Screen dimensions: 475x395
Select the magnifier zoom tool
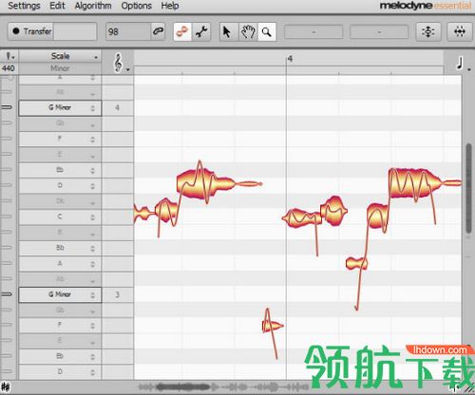point(267,31)
